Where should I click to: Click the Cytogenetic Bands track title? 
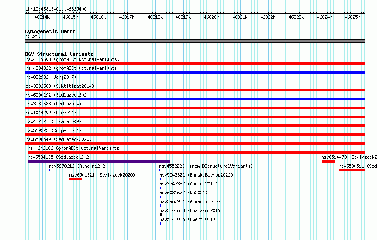(50, 31)
